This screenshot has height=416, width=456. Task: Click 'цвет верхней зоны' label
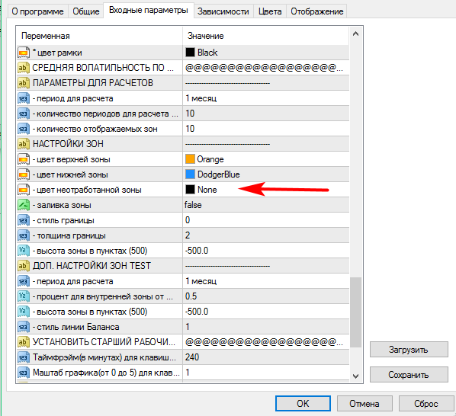click(x=71, y=159)
